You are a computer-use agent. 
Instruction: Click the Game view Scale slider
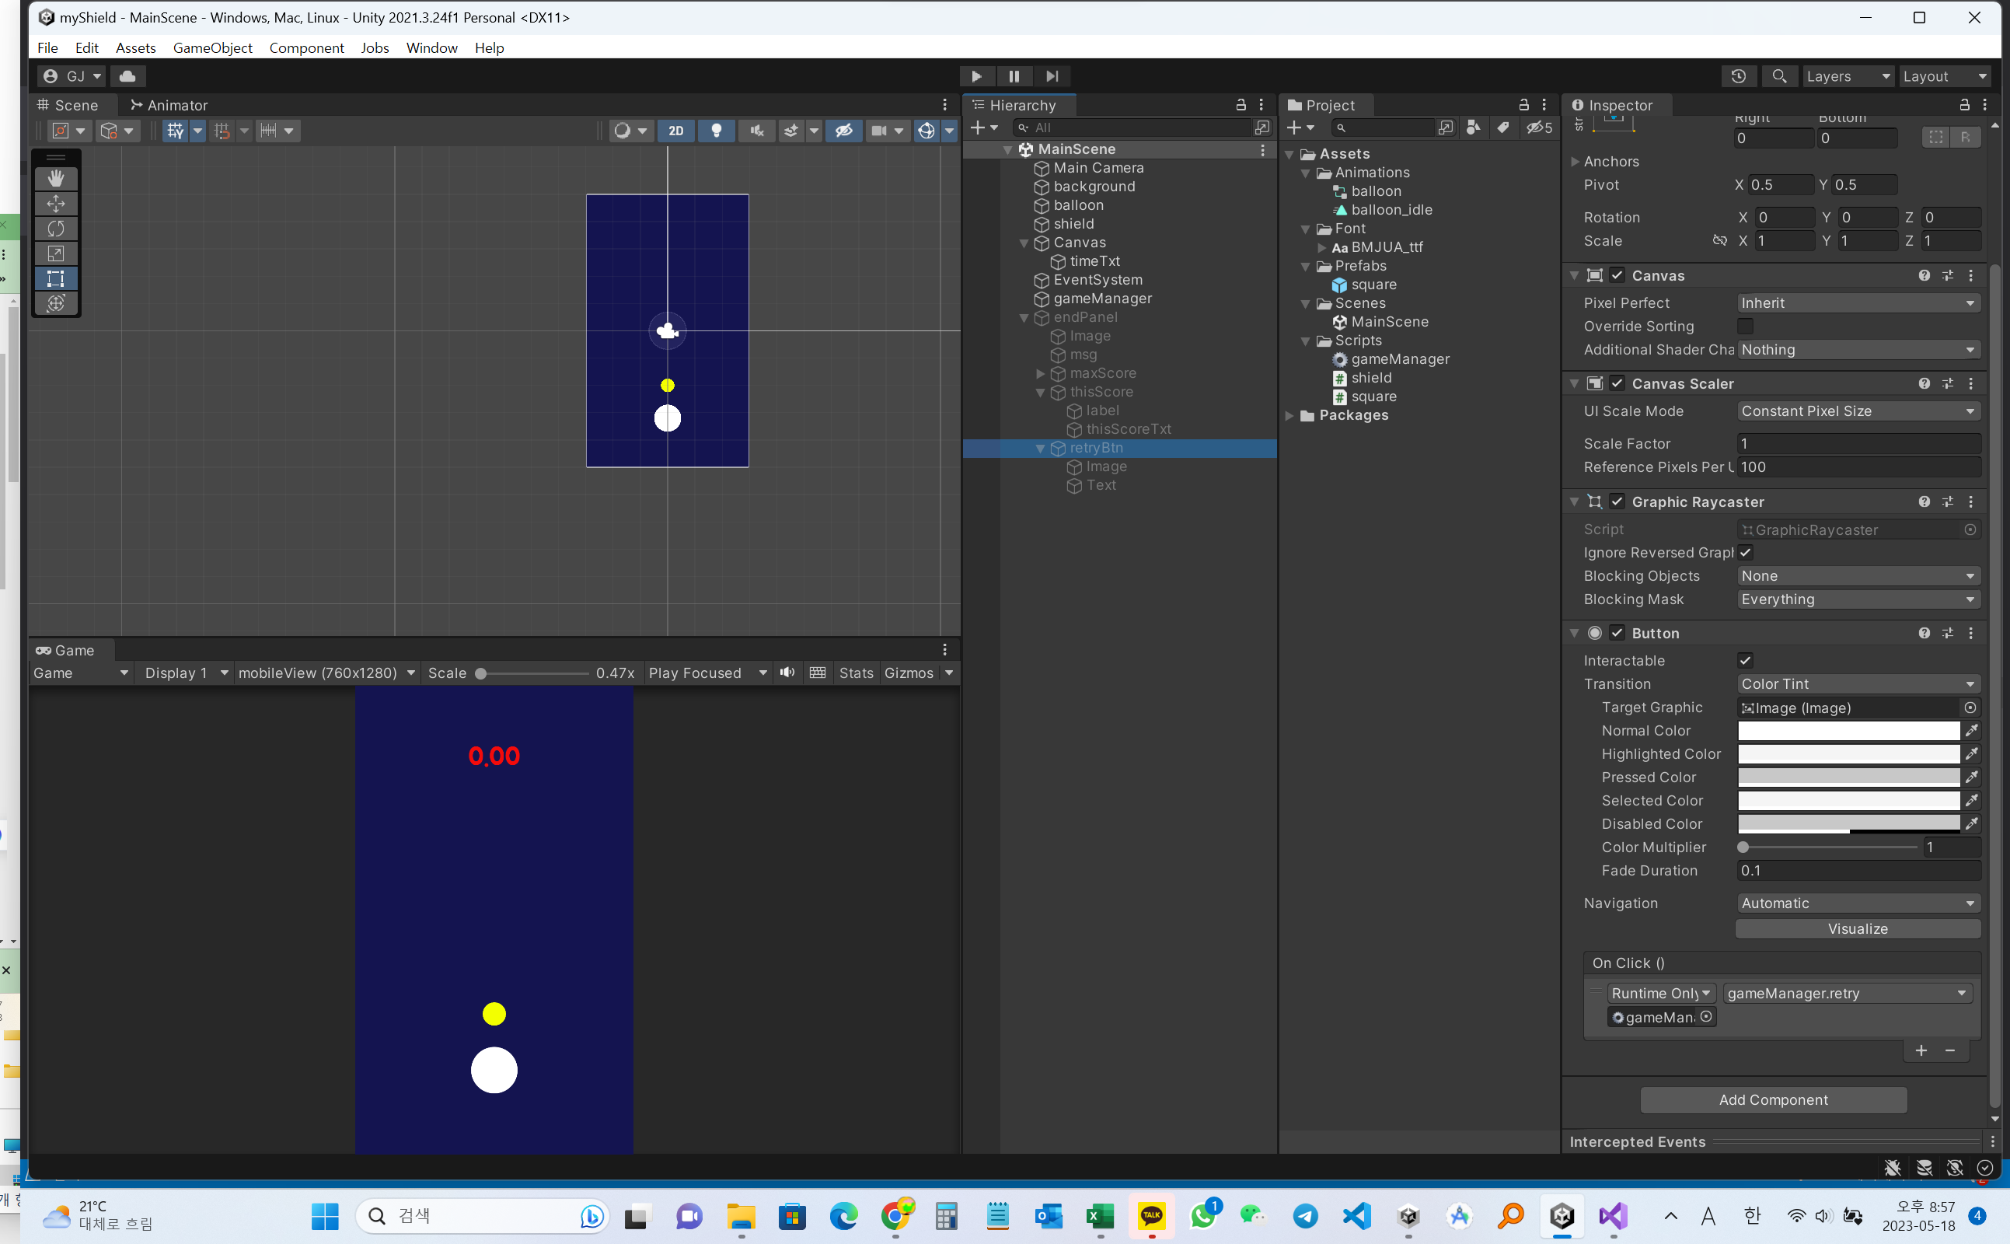(x=535, y=674)
